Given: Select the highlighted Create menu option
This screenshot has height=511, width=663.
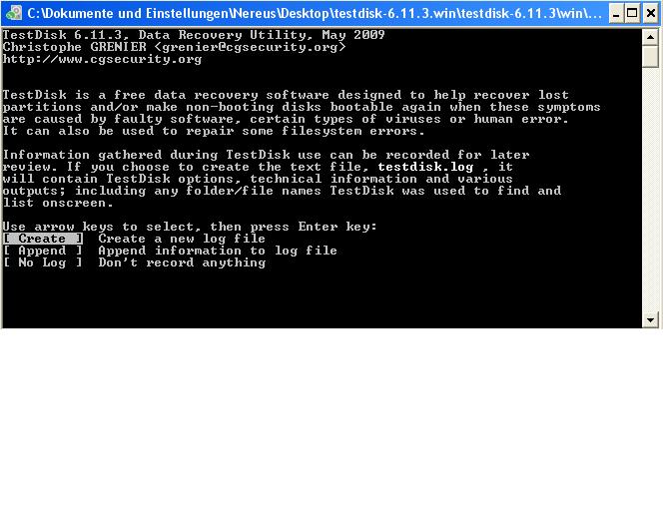Looking at the screenshot, I should click(x=43, y=239).
